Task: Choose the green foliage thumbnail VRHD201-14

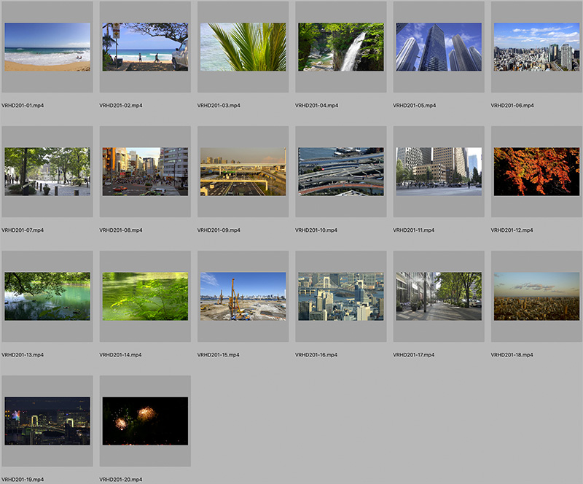Action: coord(145,296)
